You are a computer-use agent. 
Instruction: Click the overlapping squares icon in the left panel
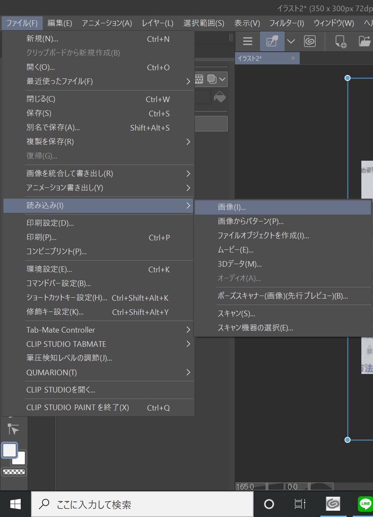pyautogui.click(x=212, y=79)
